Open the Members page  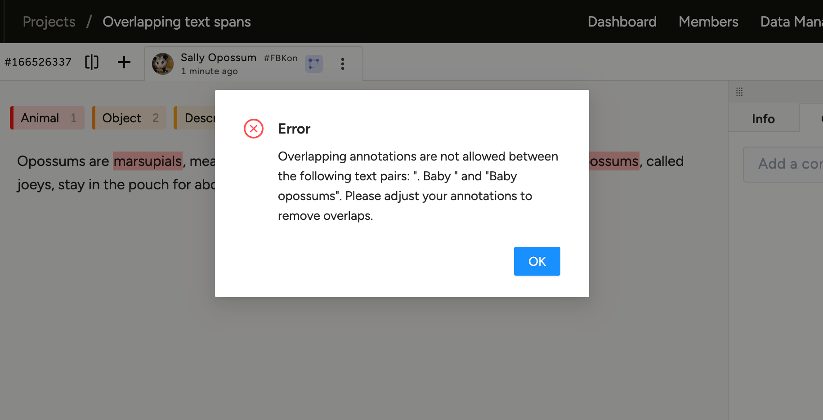click(x=708, y=22)
